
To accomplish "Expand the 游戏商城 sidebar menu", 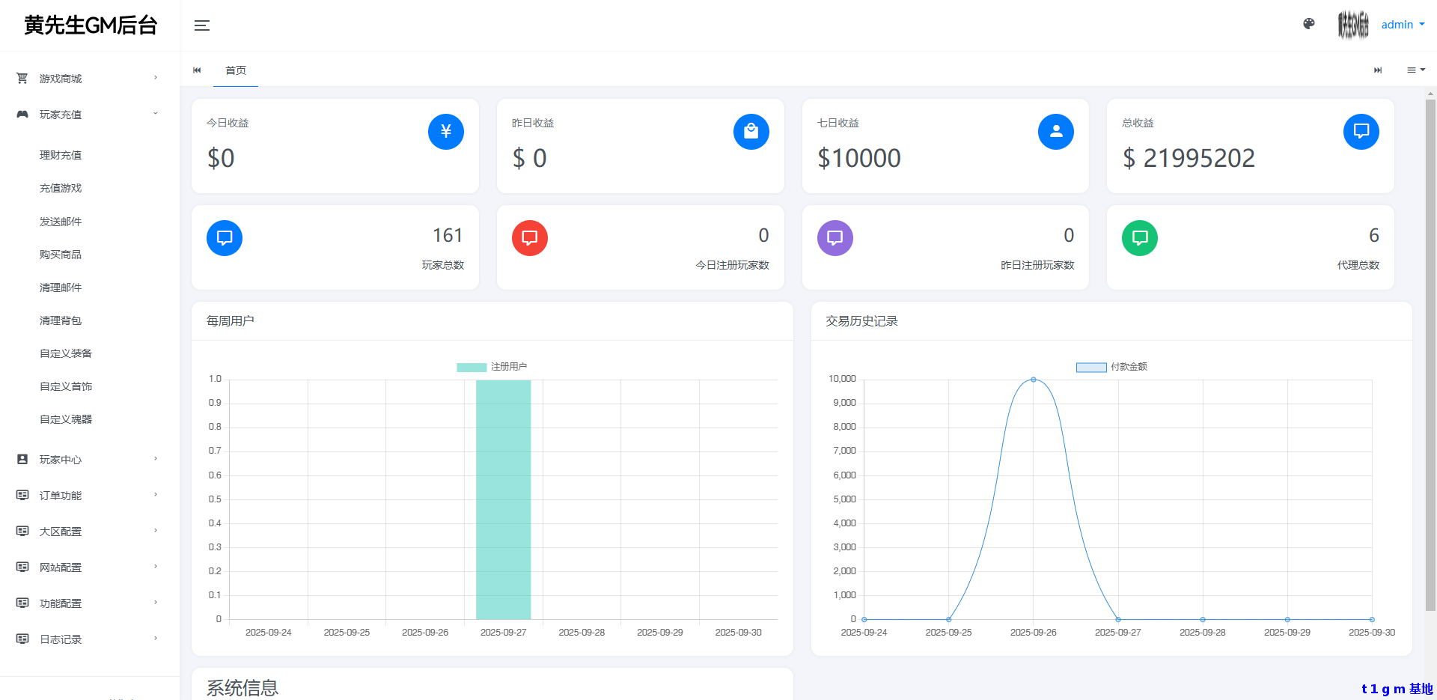I will tap(86, 79).
